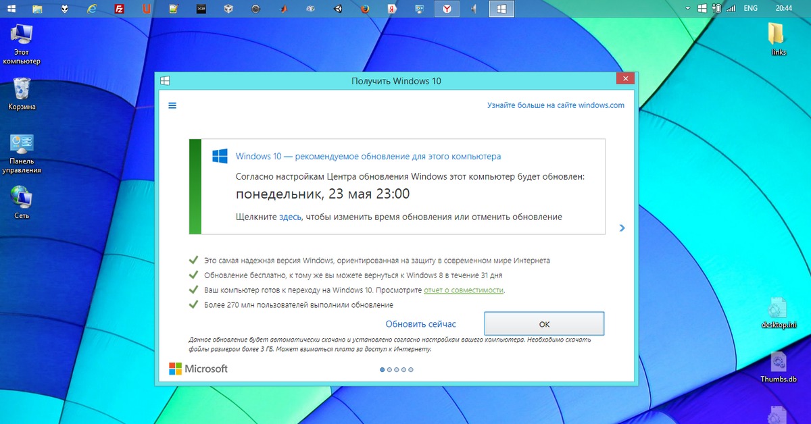Open Unity via its taskbar icon

pos(337,9)
